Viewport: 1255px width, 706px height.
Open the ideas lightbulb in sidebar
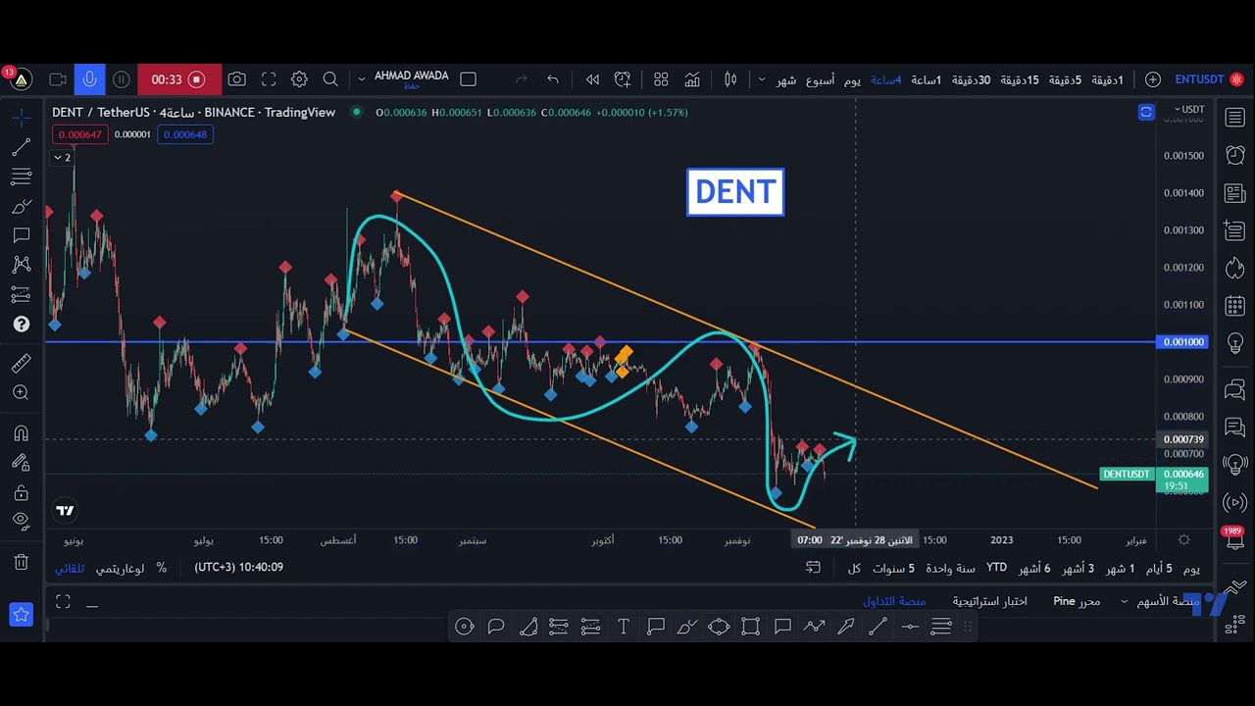[x=1234, y=343]
